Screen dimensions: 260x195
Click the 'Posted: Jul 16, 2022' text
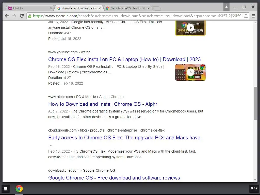click(65, 39)
